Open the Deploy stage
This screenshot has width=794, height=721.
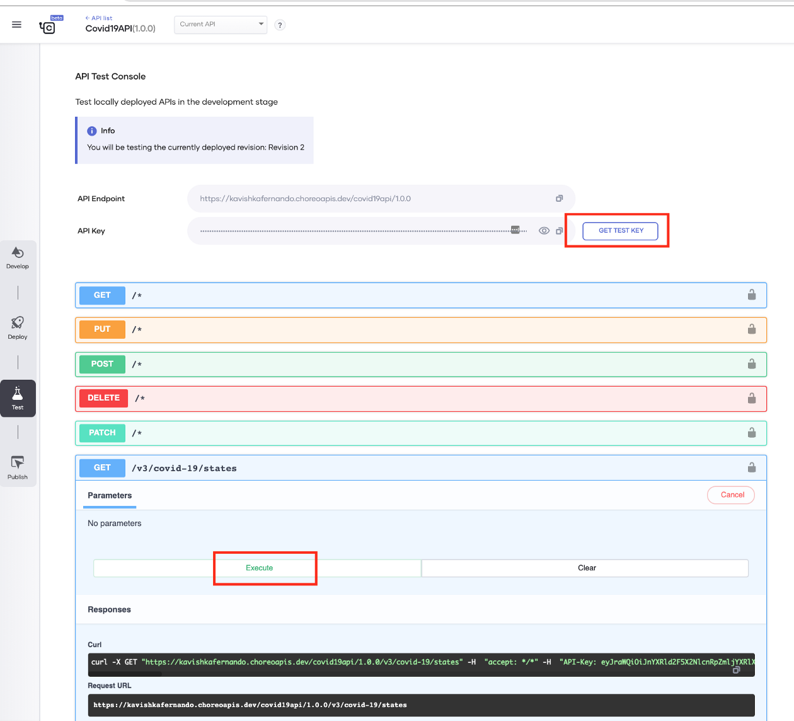18,327
